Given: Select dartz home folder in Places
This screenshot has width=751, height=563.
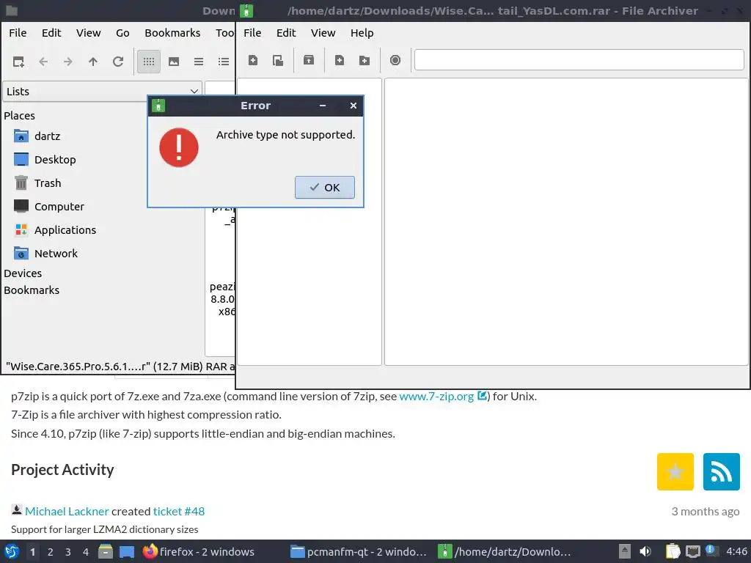Looking at the screenshot, I should pyautogui.click(x=37, y=136).
